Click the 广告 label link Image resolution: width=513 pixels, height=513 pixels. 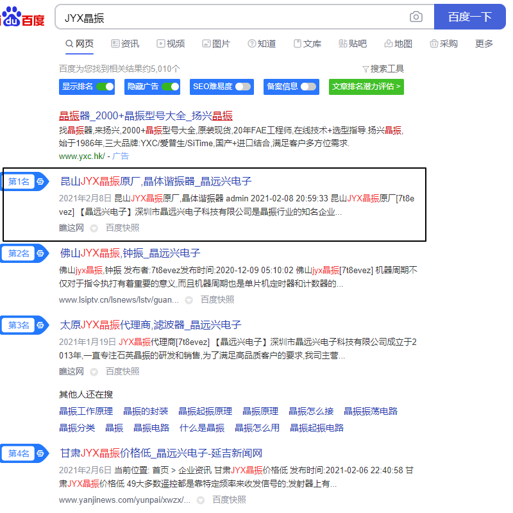click(121, 156)
